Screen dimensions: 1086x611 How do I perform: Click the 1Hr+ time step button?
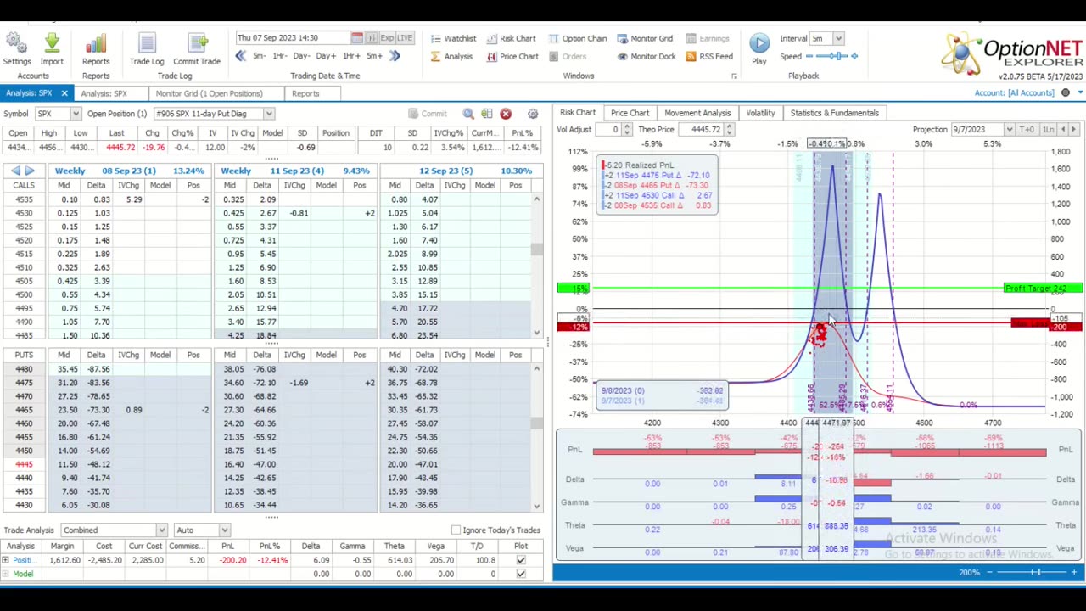(x=351, y=56)
